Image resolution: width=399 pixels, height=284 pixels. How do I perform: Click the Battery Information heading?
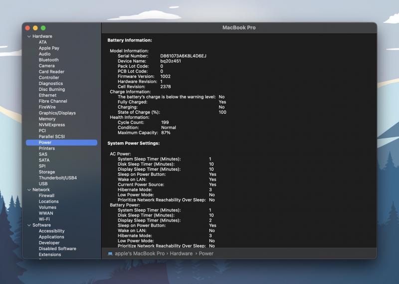[130, 40]
